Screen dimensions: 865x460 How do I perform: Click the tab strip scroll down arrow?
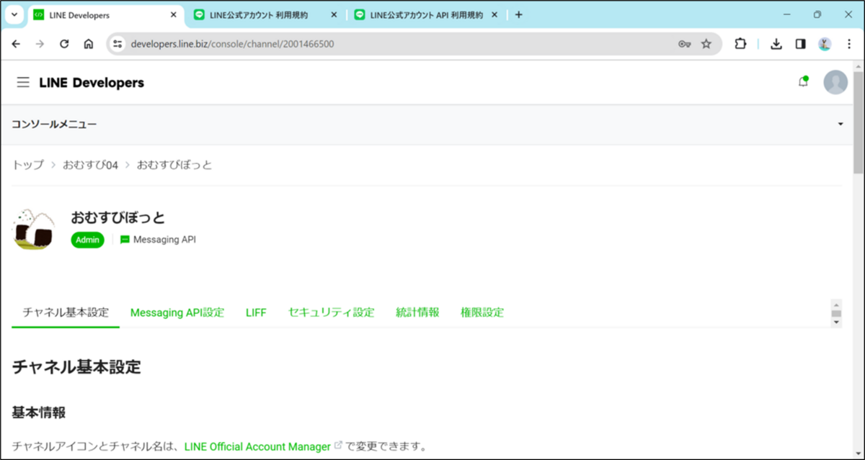coord(836,323)
